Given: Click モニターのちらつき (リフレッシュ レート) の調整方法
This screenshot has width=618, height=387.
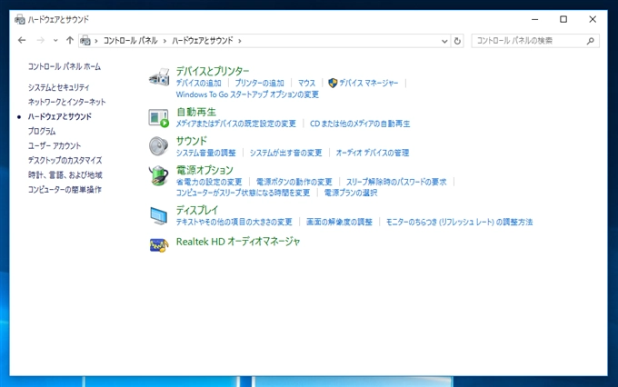Looking at the screenshot, I should coord(459,222).
